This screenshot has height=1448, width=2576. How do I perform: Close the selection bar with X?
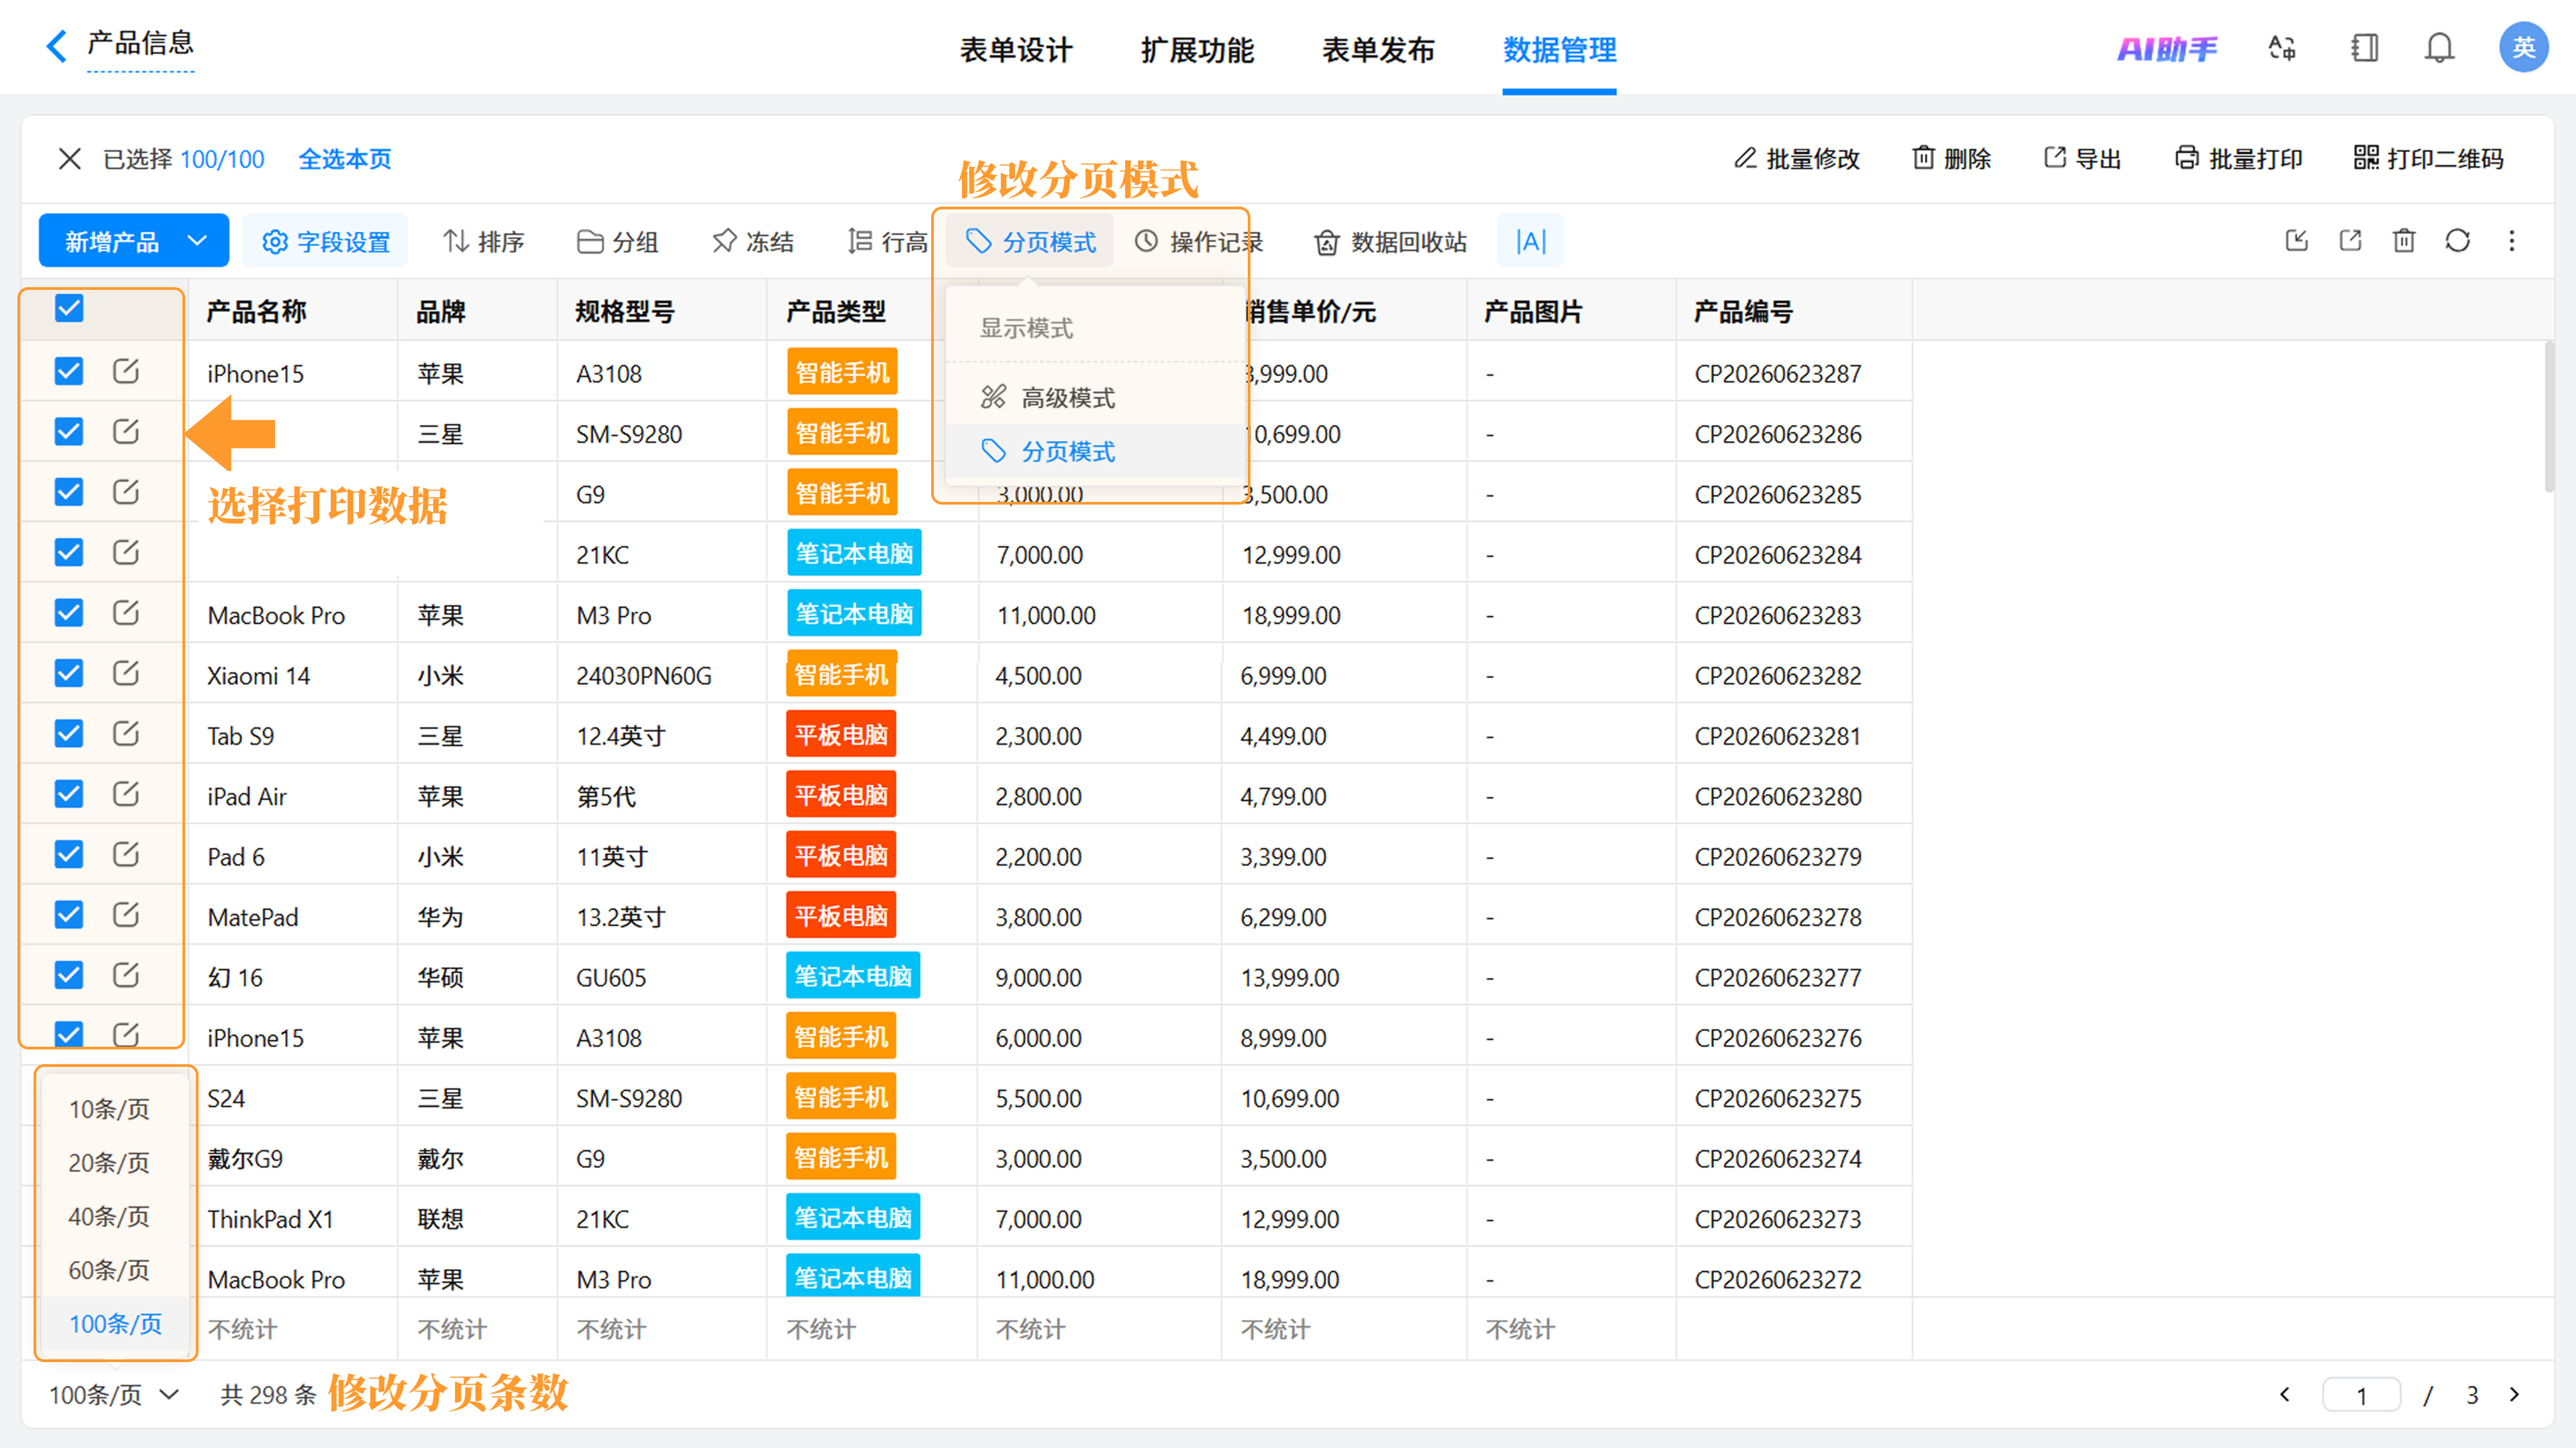[69, 158]
